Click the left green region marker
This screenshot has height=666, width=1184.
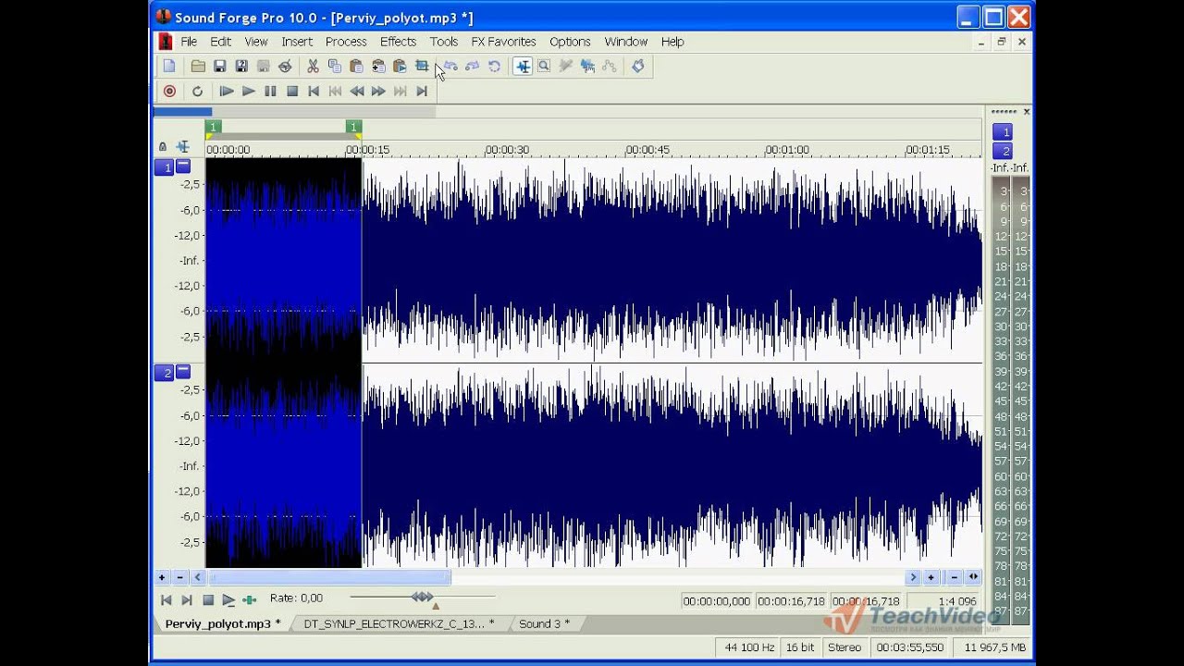pos(214,128)
